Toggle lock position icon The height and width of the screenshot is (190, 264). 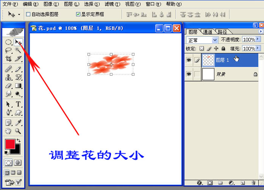[x=216, y=48]
